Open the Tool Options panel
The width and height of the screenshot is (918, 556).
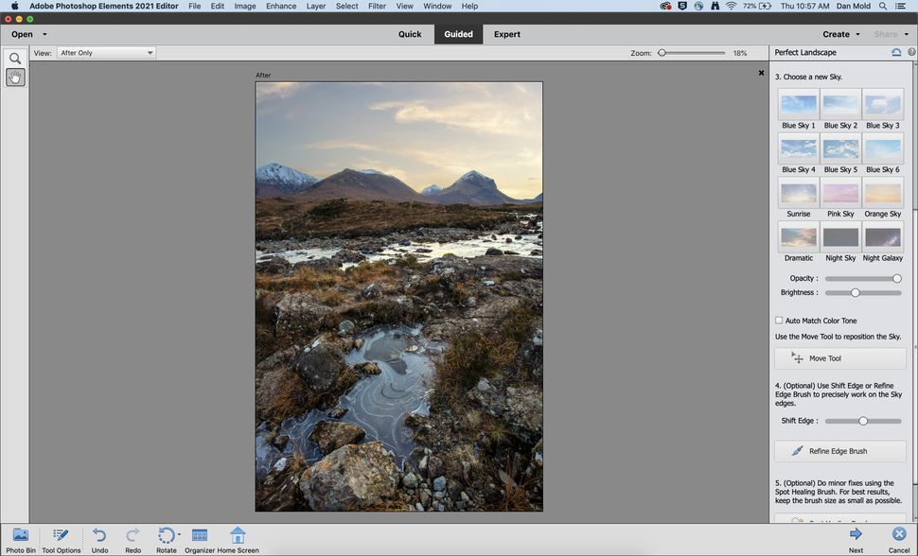[61, 534]
